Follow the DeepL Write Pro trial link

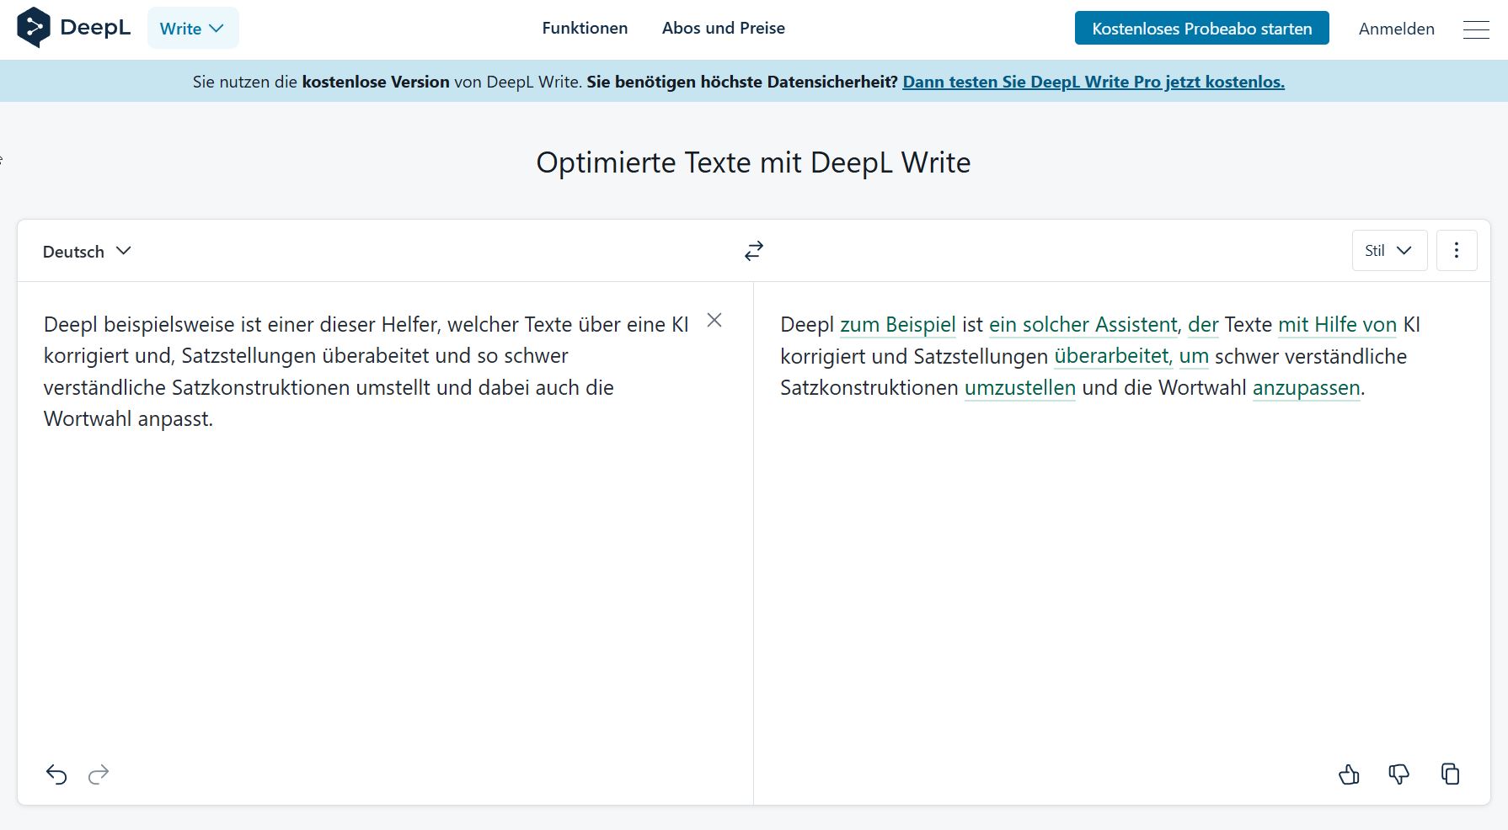click(x=1093, y=82)
